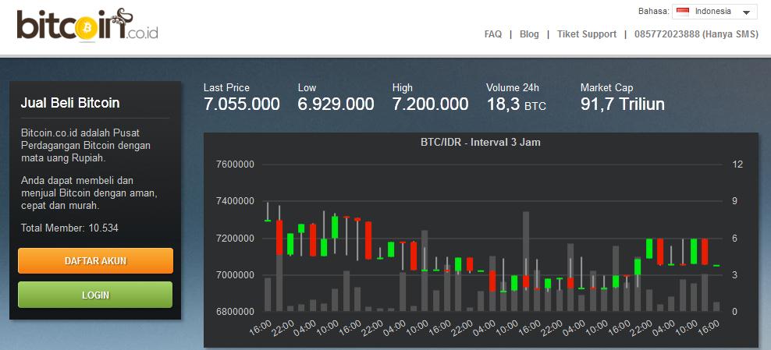The width and height of the screenshot is (771, 350).
Task: Click the High price value 7.200.000
Action: point(430,104)
